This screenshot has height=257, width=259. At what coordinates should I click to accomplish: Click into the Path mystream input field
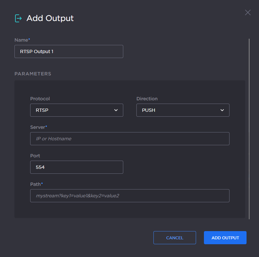tap(129, 196)
